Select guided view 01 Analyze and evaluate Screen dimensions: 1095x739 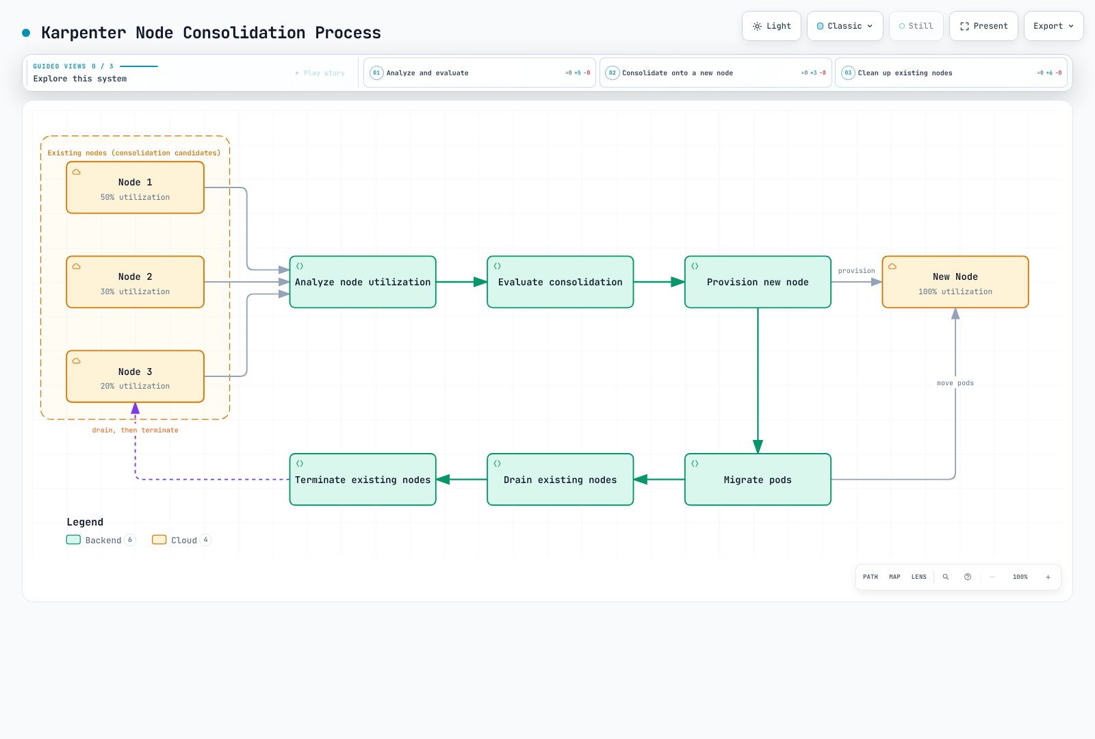pos(479,73)
